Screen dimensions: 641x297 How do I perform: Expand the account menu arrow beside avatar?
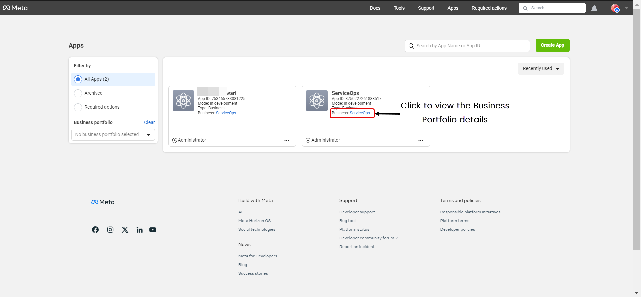[626, 8]
